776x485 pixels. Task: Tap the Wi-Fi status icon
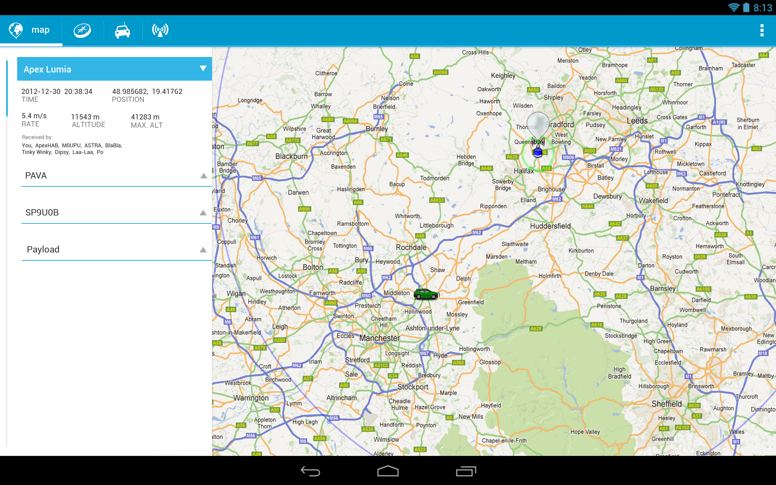click(734, 7)
